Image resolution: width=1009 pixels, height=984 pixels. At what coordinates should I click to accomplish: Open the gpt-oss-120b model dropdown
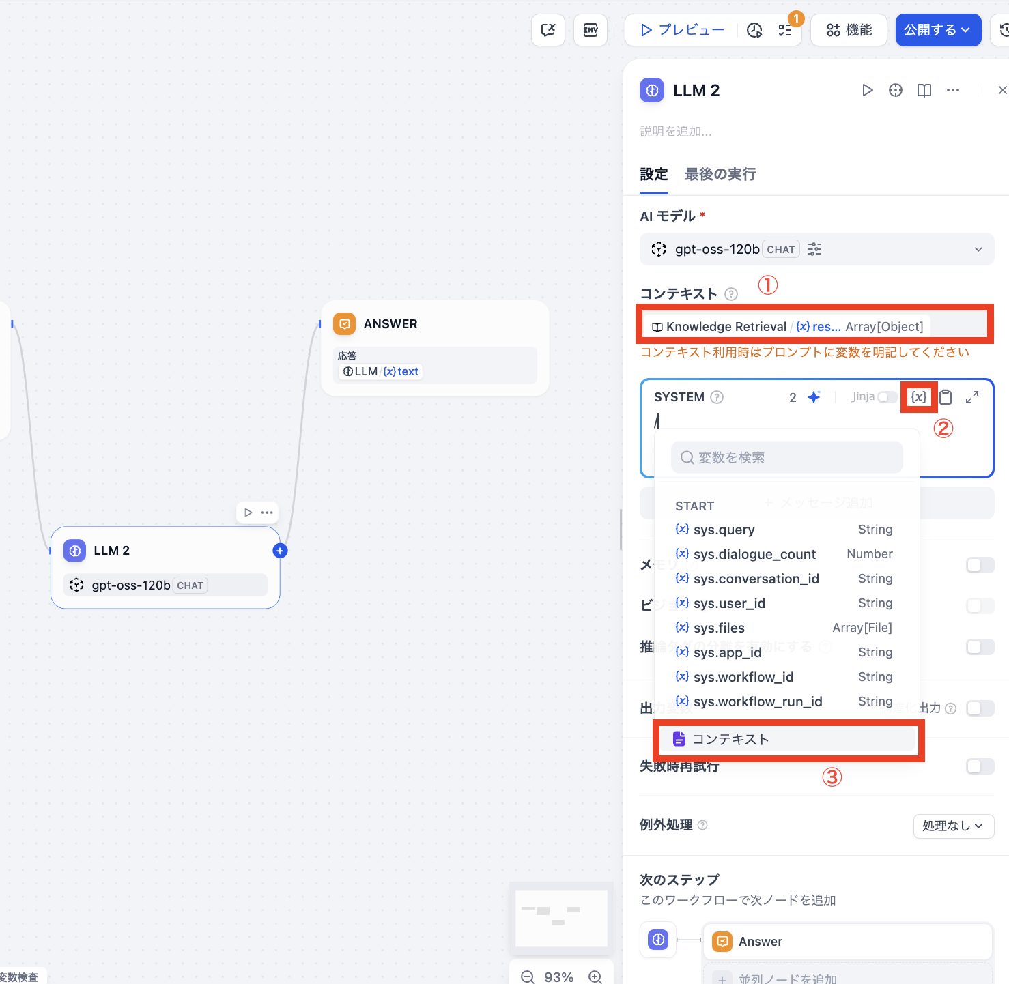click(816, 249)
